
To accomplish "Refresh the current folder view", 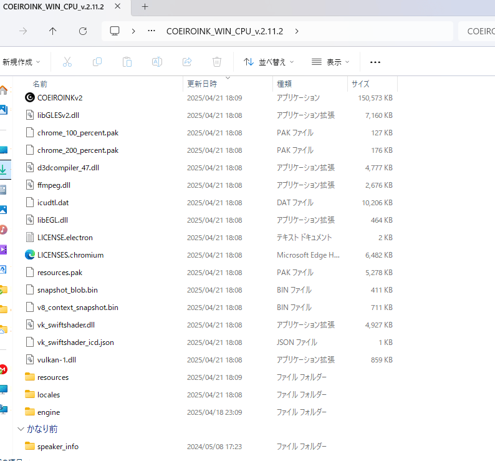I will pyautogui.click(x=83, y=31).
